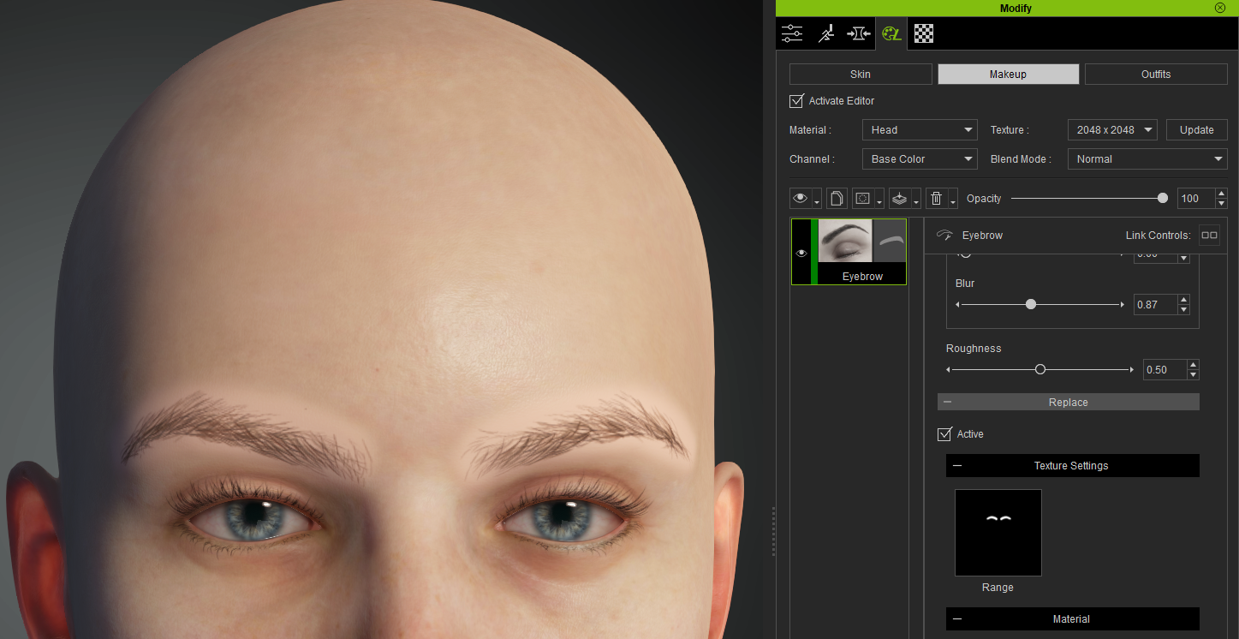
Task: Open the Modify sliders tab icon
Action: point(792,33)
